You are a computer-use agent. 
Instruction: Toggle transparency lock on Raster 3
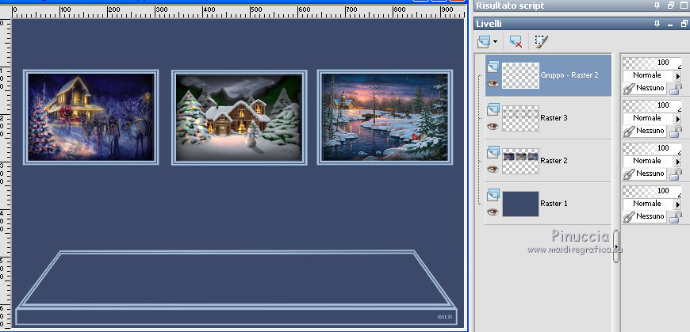click(676, 132)
